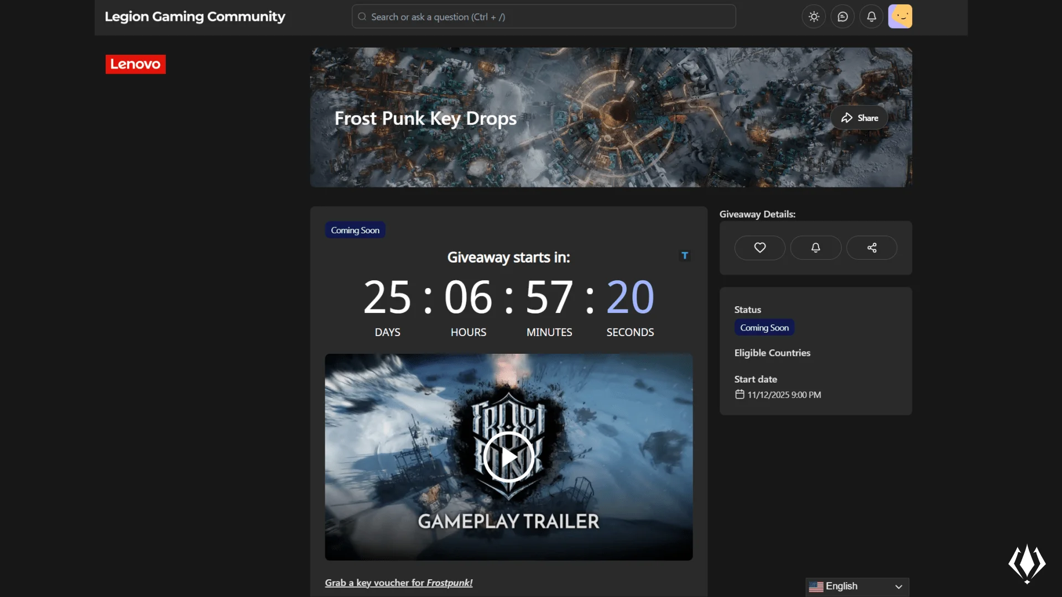Expand language chevron arrow
Viewport: 1062px width, 597px height.
[899, 586]
